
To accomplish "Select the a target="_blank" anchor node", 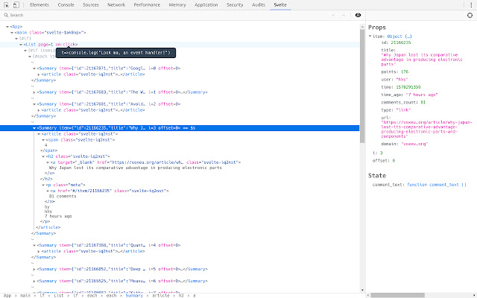I will pyautogui.click(x=145, y=162).
